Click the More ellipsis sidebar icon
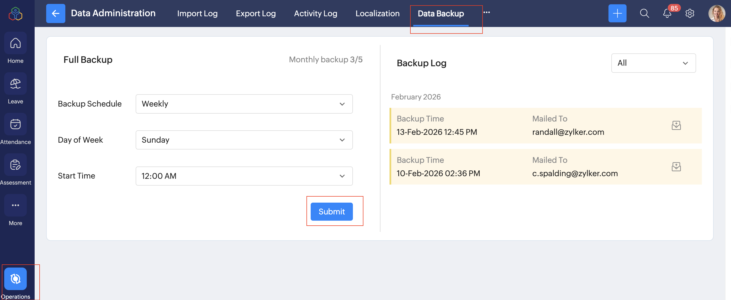 pos(15,205)
